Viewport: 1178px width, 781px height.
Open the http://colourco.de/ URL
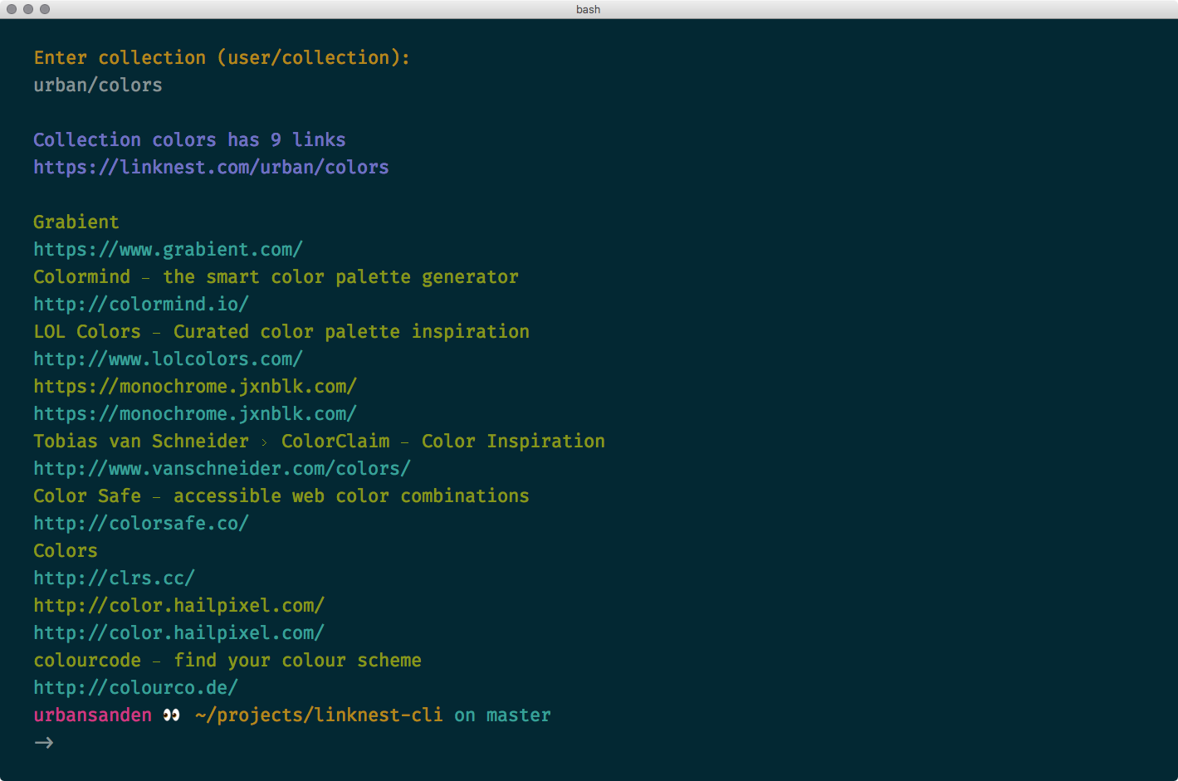click(135, 687)
